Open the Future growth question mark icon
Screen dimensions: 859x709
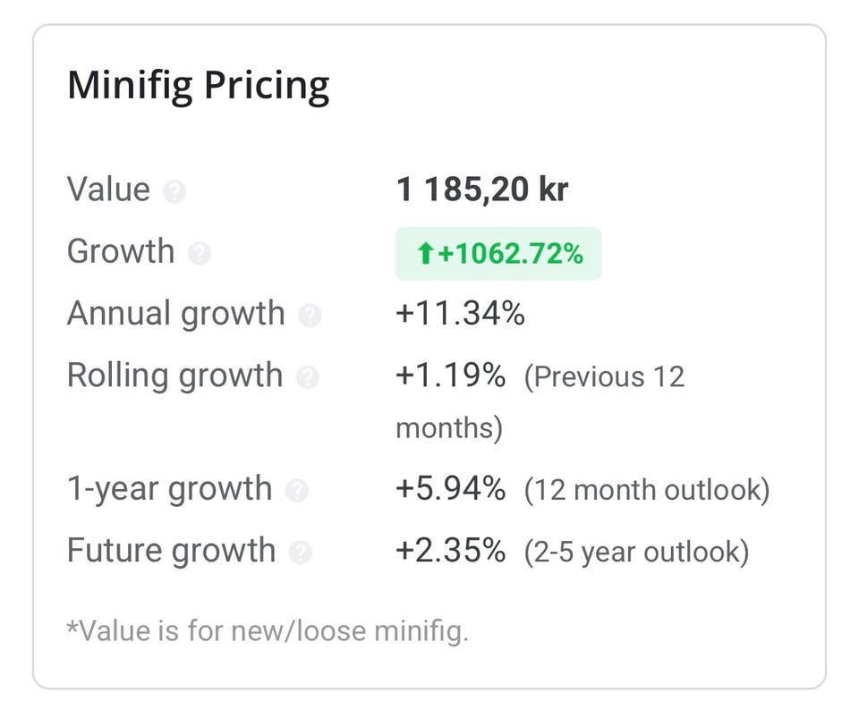pos(301,552)
